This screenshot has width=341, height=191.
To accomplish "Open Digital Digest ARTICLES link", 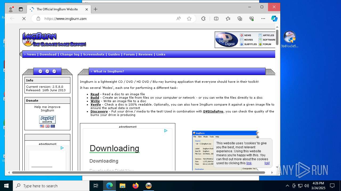I will [x=266, y=35].
